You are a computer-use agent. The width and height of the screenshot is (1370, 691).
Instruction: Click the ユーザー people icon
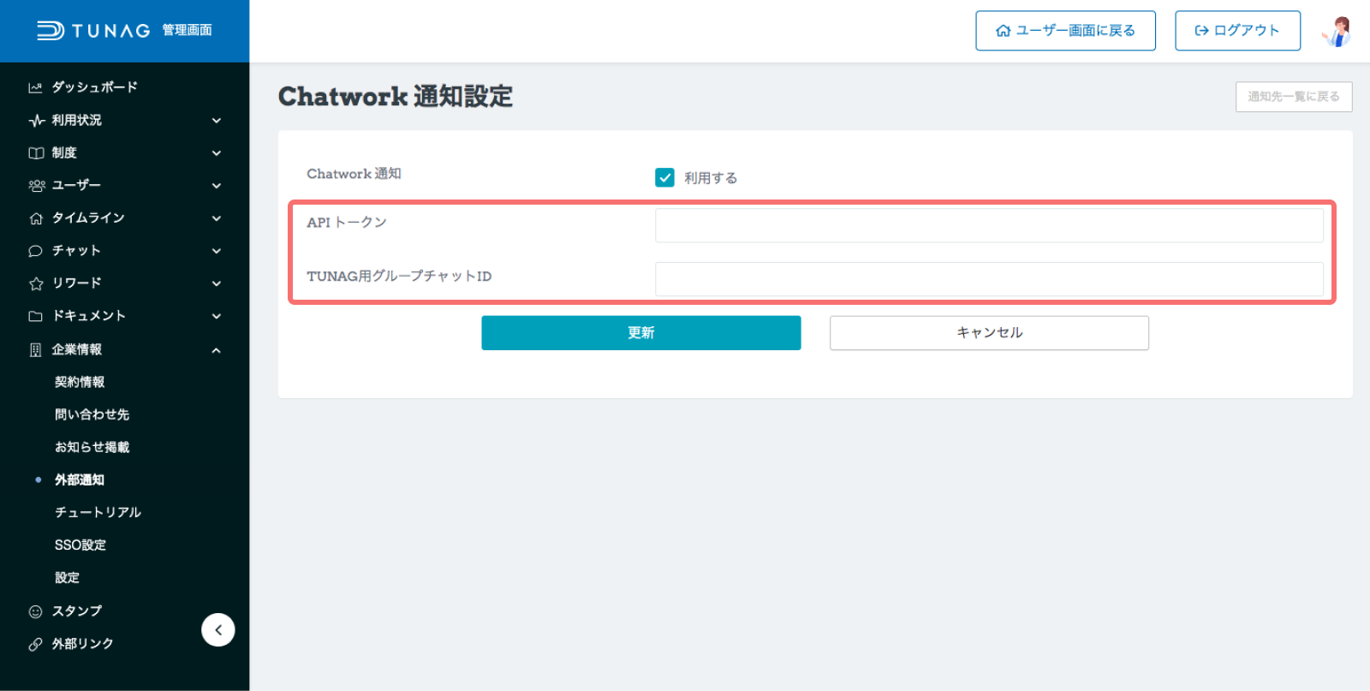tap(36, 186)
